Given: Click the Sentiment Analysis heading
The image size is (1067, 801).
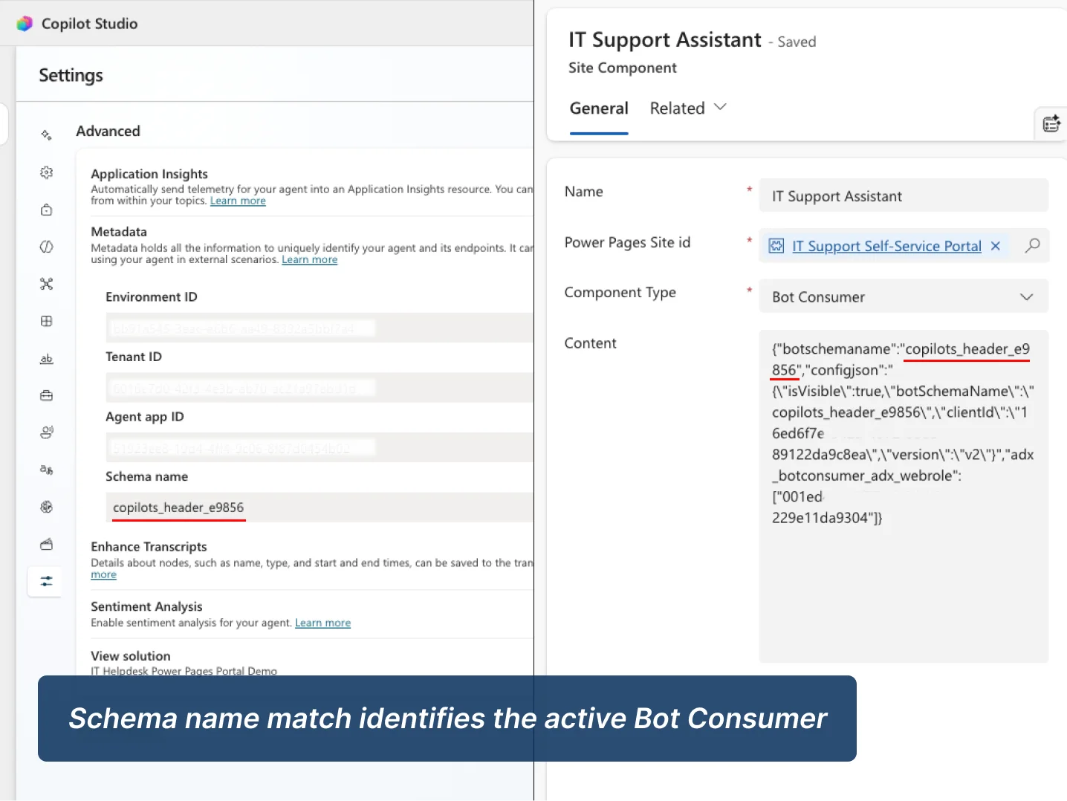Looking at the screenshot, I should tap(146, 606).
